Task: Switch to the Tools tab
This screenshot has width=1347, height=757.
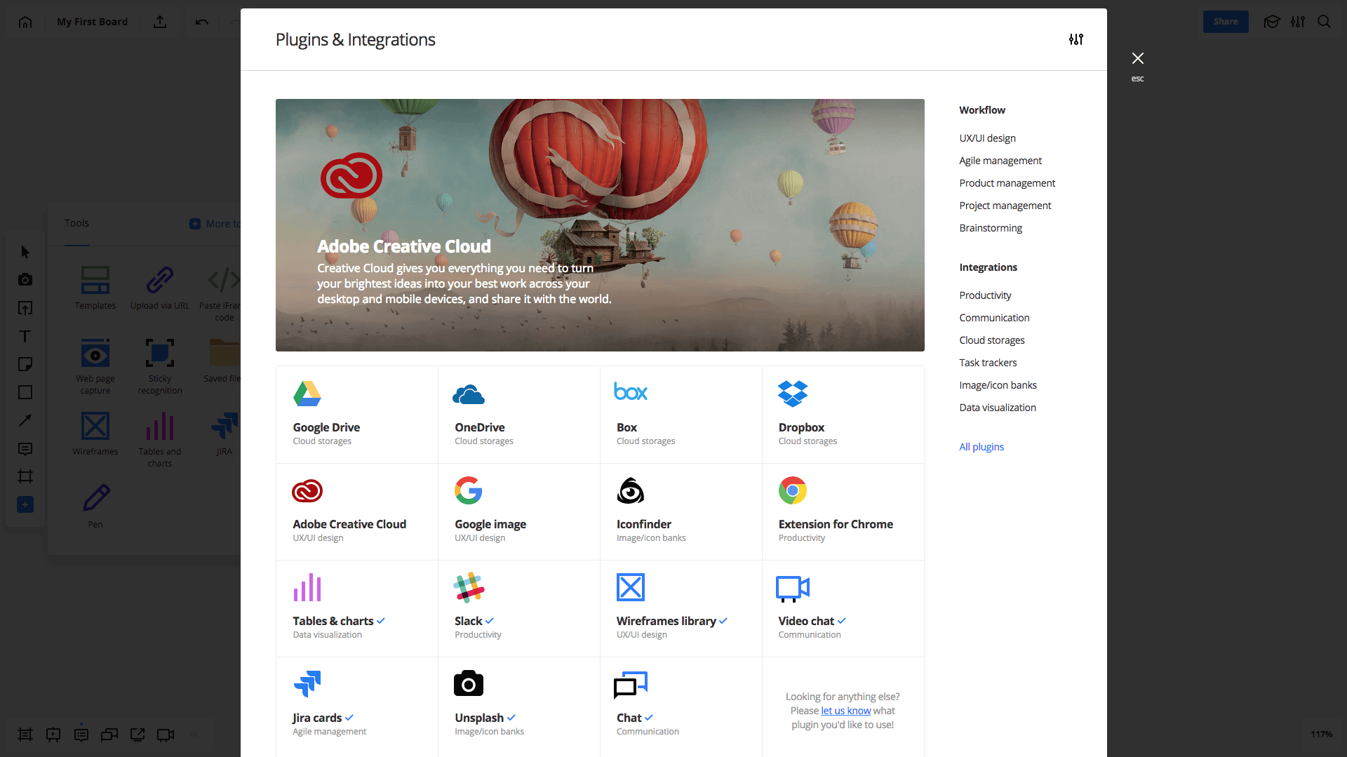Action: (x=76, y=223)
